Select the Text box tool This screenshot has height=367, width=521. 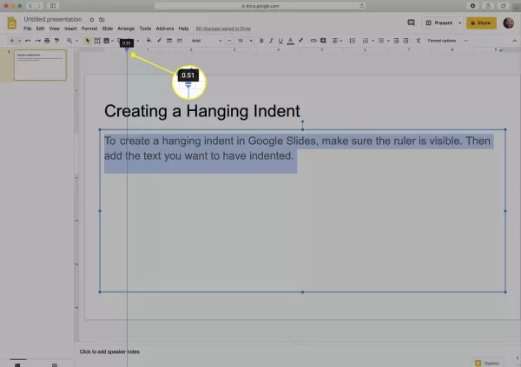point(97,41)
